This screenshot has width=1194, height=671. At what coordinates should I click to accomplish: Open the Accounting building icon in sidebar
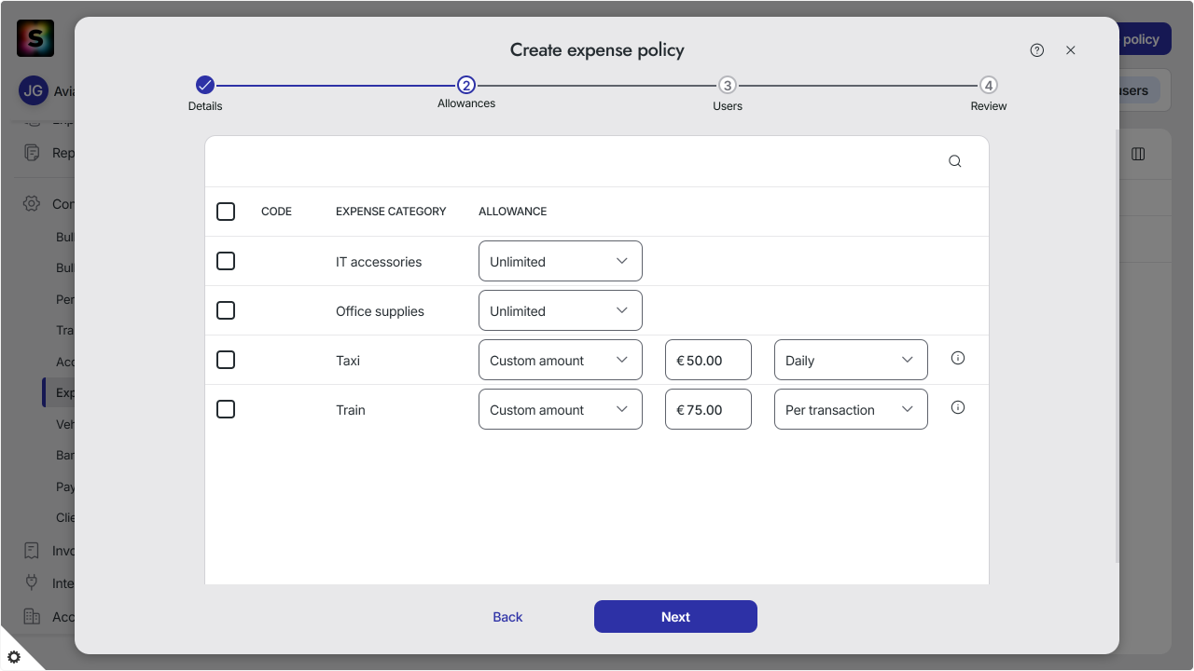(32, 616)
